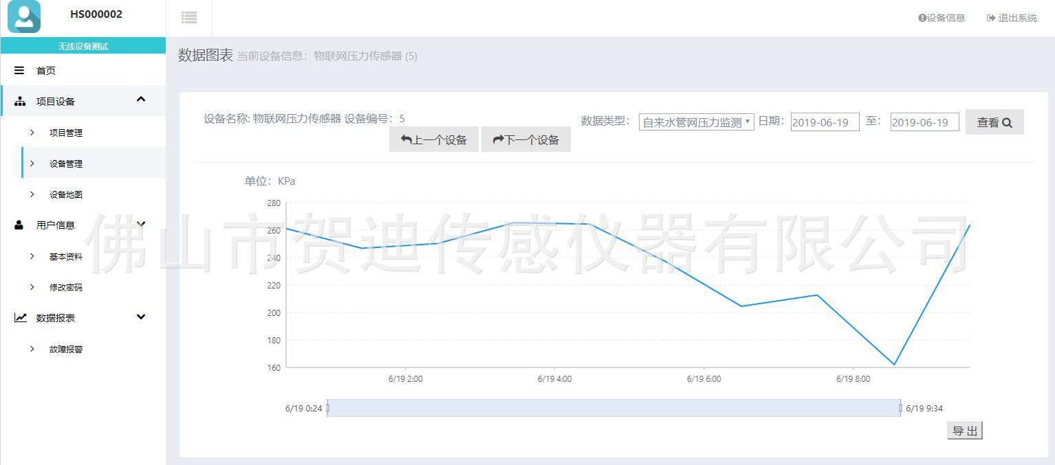Click the end date field showing 2019-06-19
The width and height of the screenshot is (1055, 465).
pos(924,122)
